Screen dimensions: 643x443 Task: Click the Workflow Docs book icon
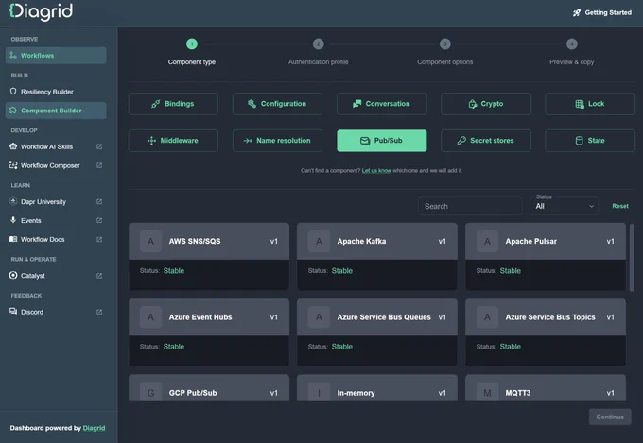click(x=13, y=239)
